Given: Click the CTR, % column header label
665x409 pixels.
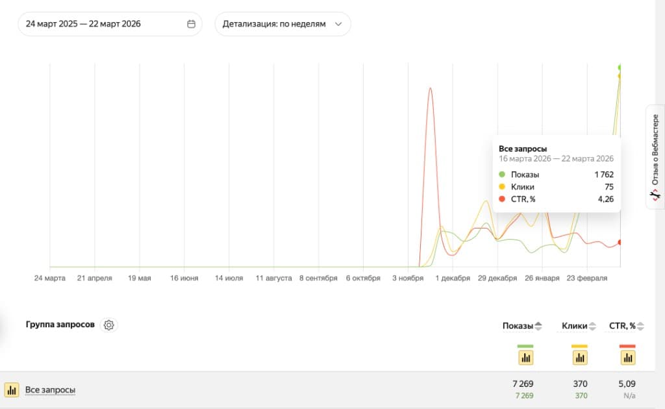Looking at the screenshot, I should point(622,326).
